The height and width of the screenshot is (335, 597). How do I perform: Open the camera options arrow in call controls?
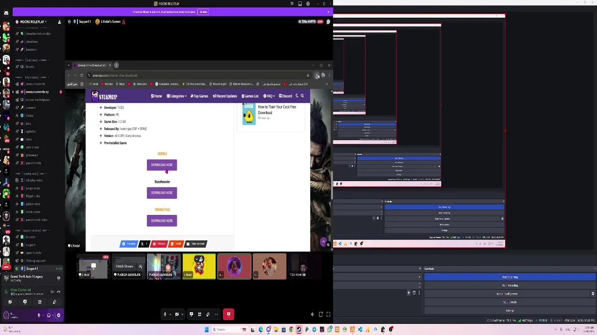(x=182, y=315)
